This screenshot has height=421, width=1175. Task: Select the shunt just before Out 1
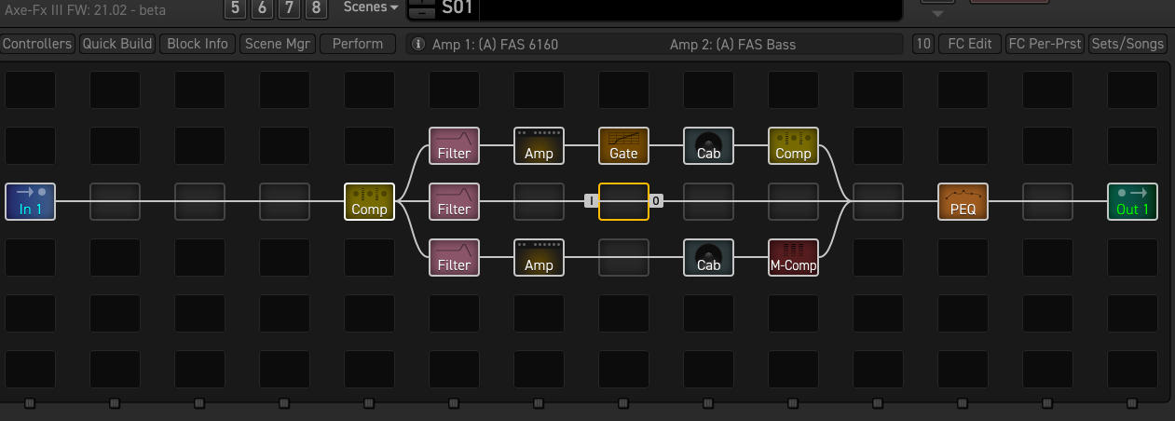coord(1047,201)
